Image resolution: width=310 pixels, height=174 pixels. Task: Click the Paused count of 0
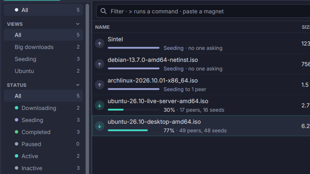coord(78,144)
